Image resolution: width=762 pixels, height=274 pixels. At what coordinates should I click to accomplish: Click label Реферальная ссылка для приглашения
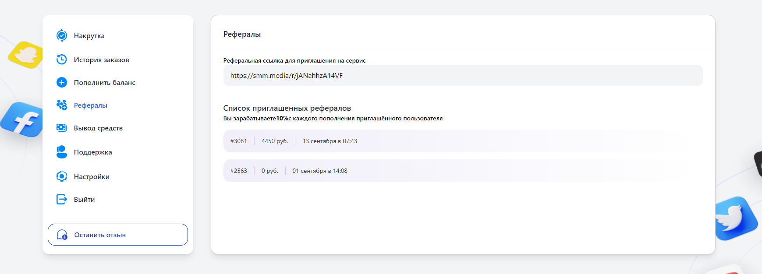tap(294, 61)
